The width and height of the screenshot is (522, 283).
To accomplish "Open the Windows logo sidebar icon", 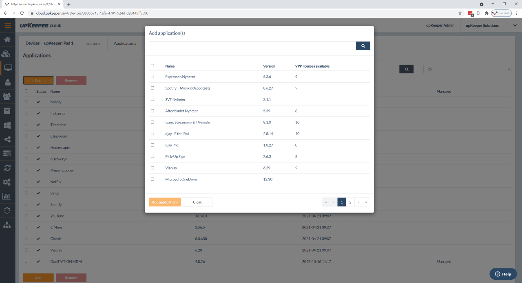I will 7,125.
